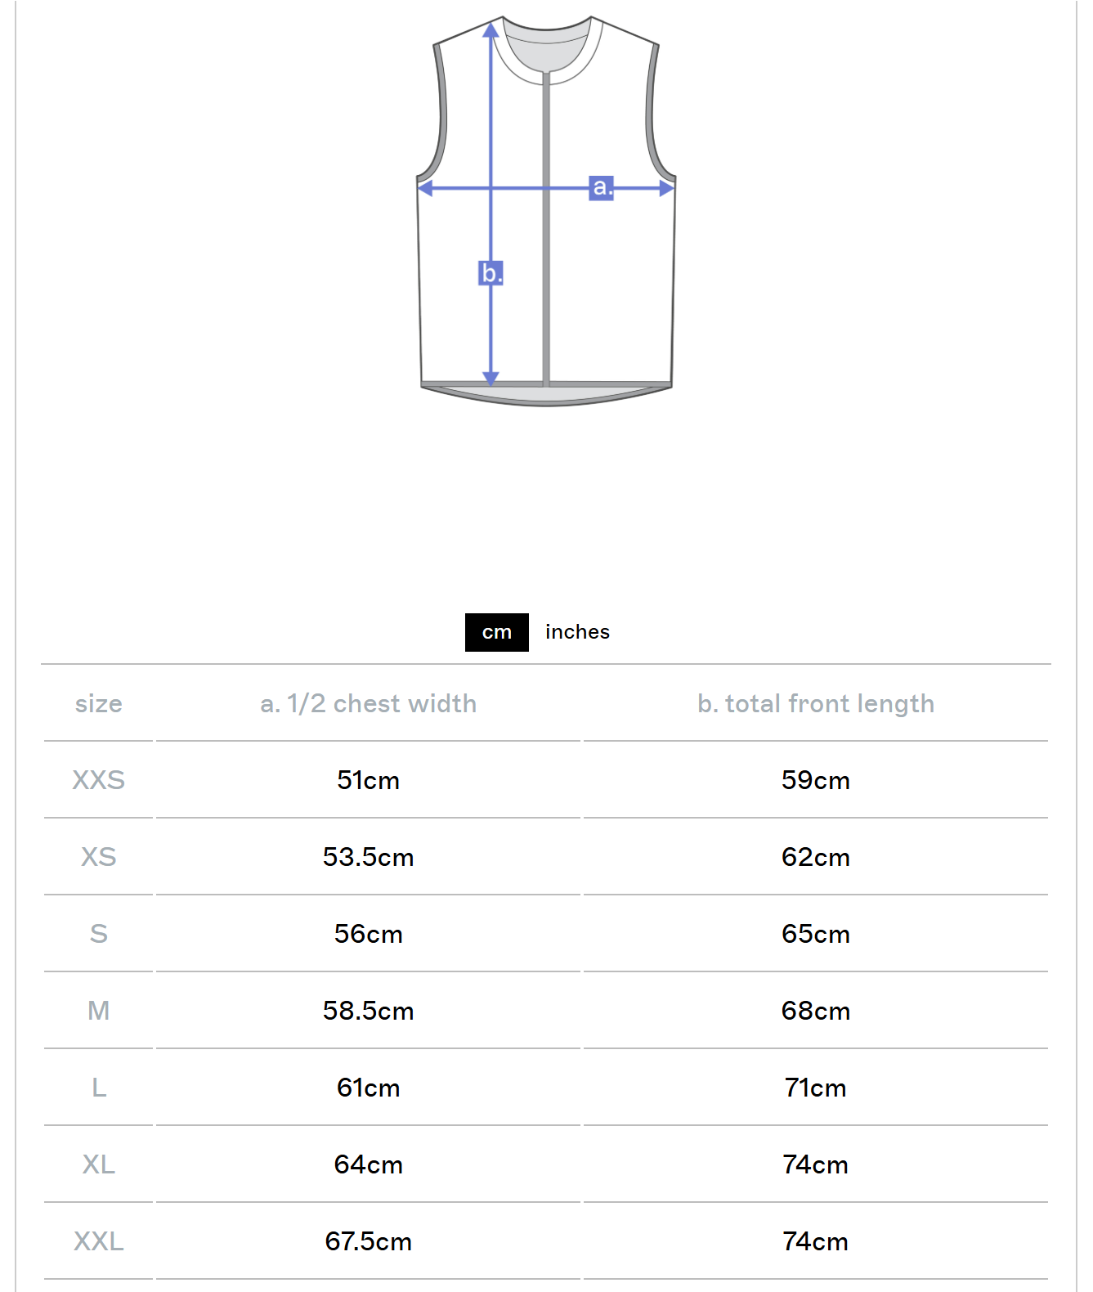
Task: Click the 74cm length value for XXL
Action: tap(815, 1241)
